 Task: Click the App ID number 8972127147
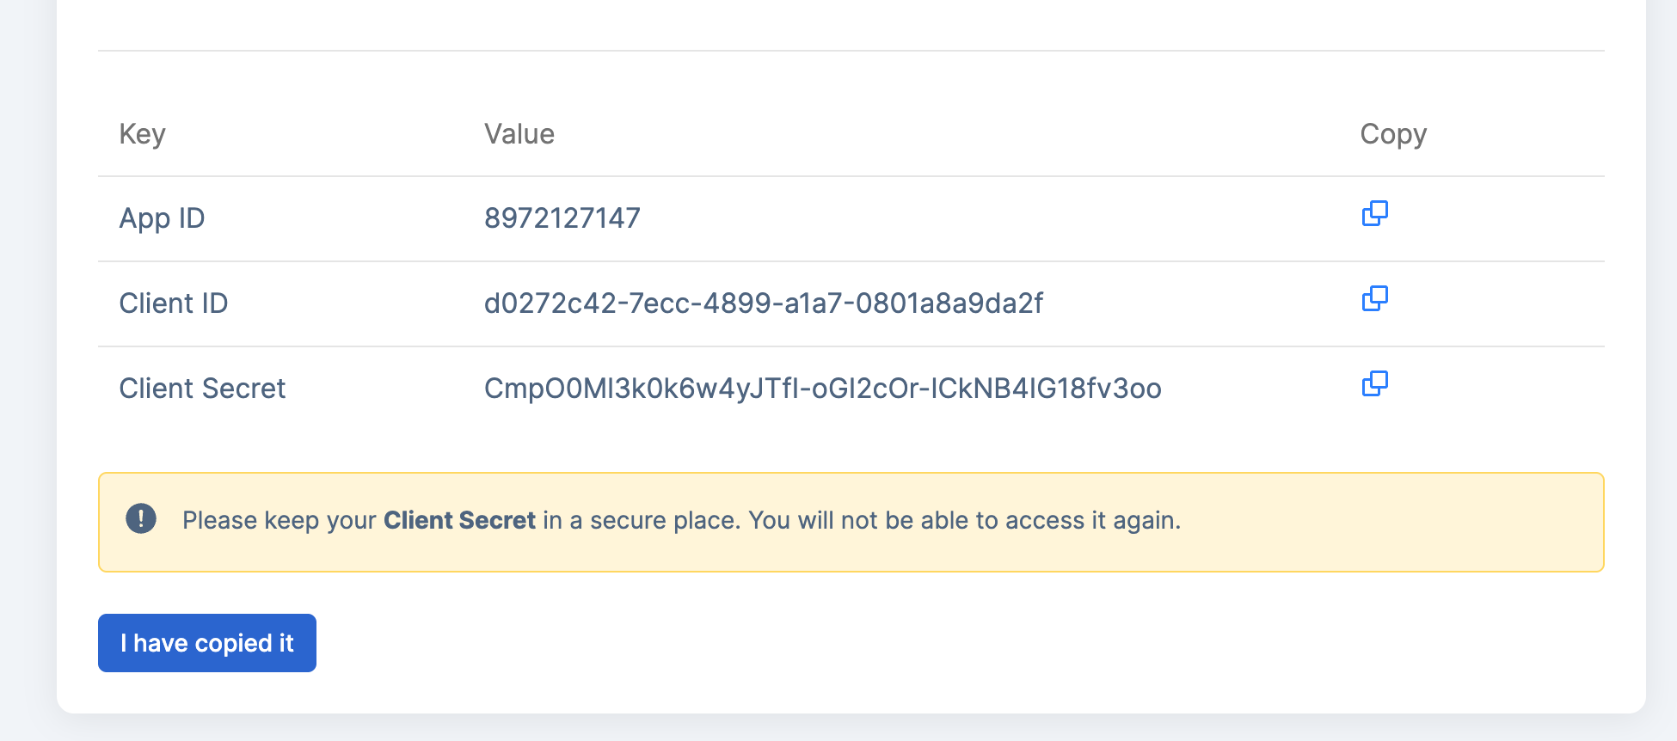tap(562, 218)
